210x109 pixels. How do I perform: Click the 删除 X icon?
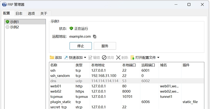pos(118,57)
